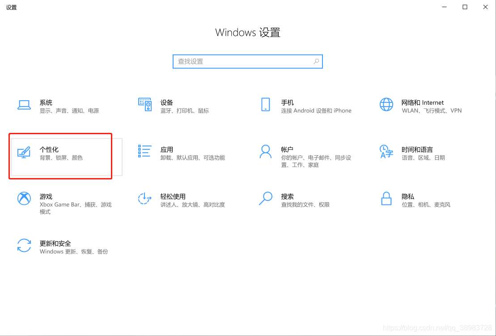Click the text 连接 Android 设备和 iPhone

316,111
